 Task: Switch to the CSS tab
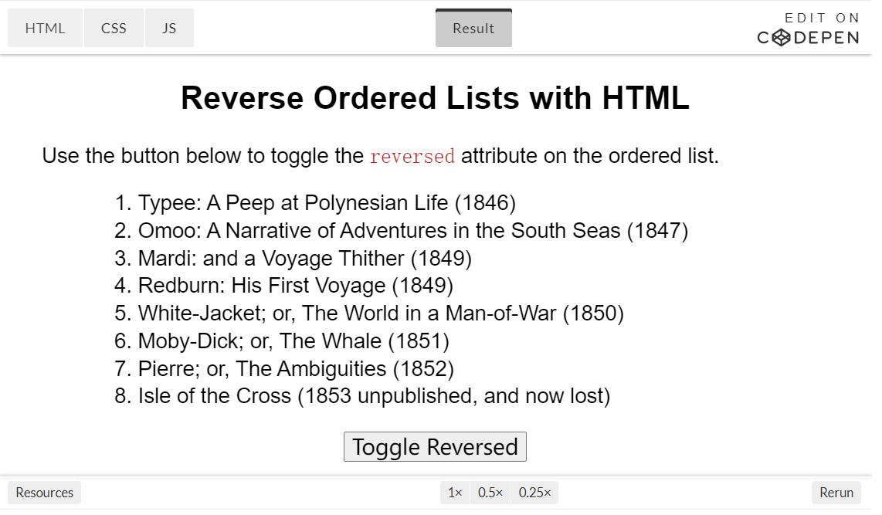coord(114,29)
